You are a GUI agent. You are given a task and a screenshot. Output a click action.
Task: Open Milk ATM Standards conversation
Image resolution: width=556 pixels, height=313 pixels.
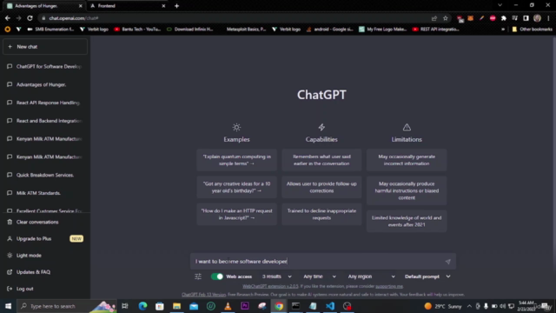coord(45,193)
